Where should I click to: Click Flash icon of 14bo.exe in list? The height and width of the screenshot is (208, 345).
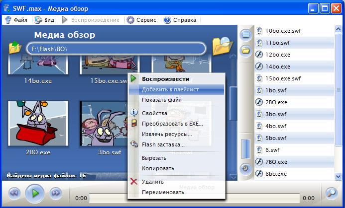pos(259,66)
